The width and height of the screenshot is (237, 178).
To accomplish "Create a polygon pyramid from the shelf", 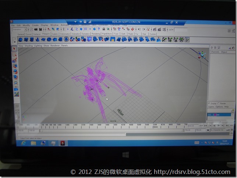I will (x=55, y=40).
